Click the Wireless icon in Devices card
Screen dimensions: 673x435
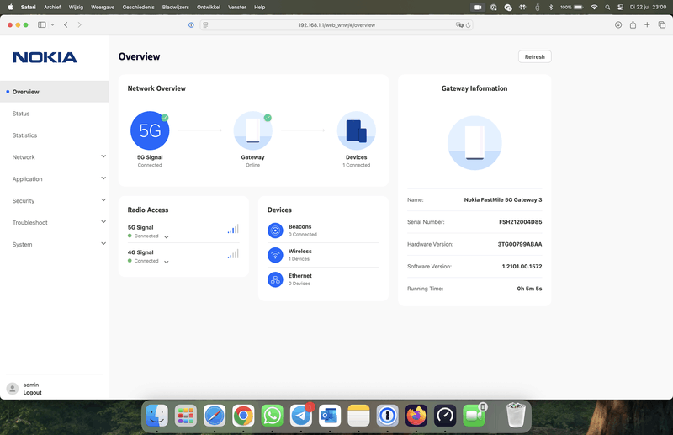tap(275, 255)
